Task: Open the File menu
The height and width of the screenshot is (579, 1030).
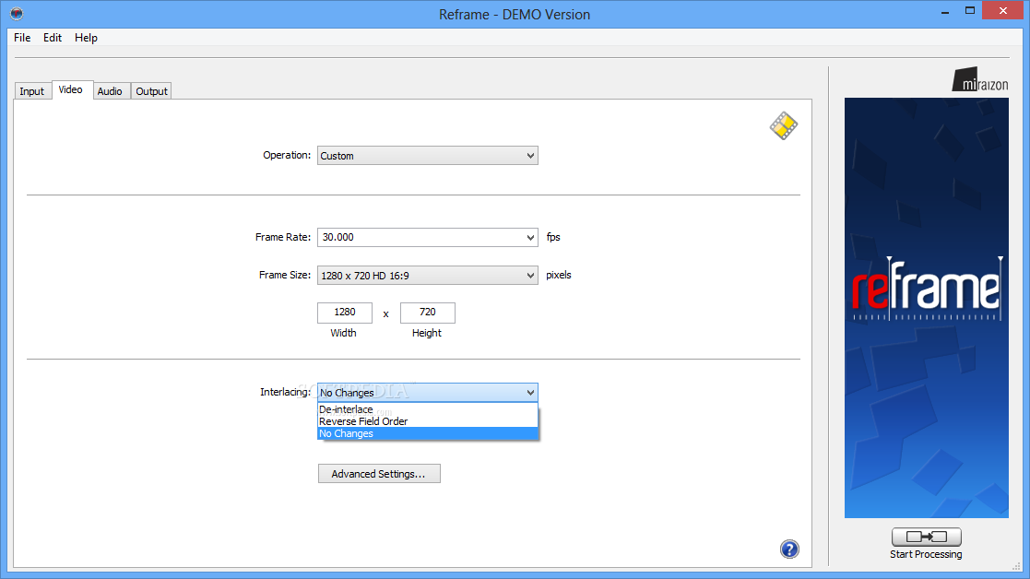Action: (22, 38)
